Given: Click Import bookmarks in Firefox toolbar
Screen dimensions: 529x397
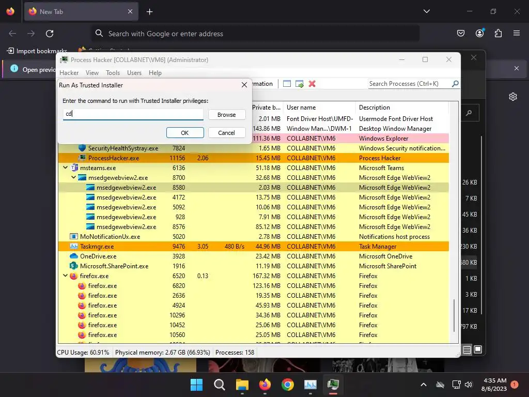Looking at the screenshot, I should (x=37, y=51).
